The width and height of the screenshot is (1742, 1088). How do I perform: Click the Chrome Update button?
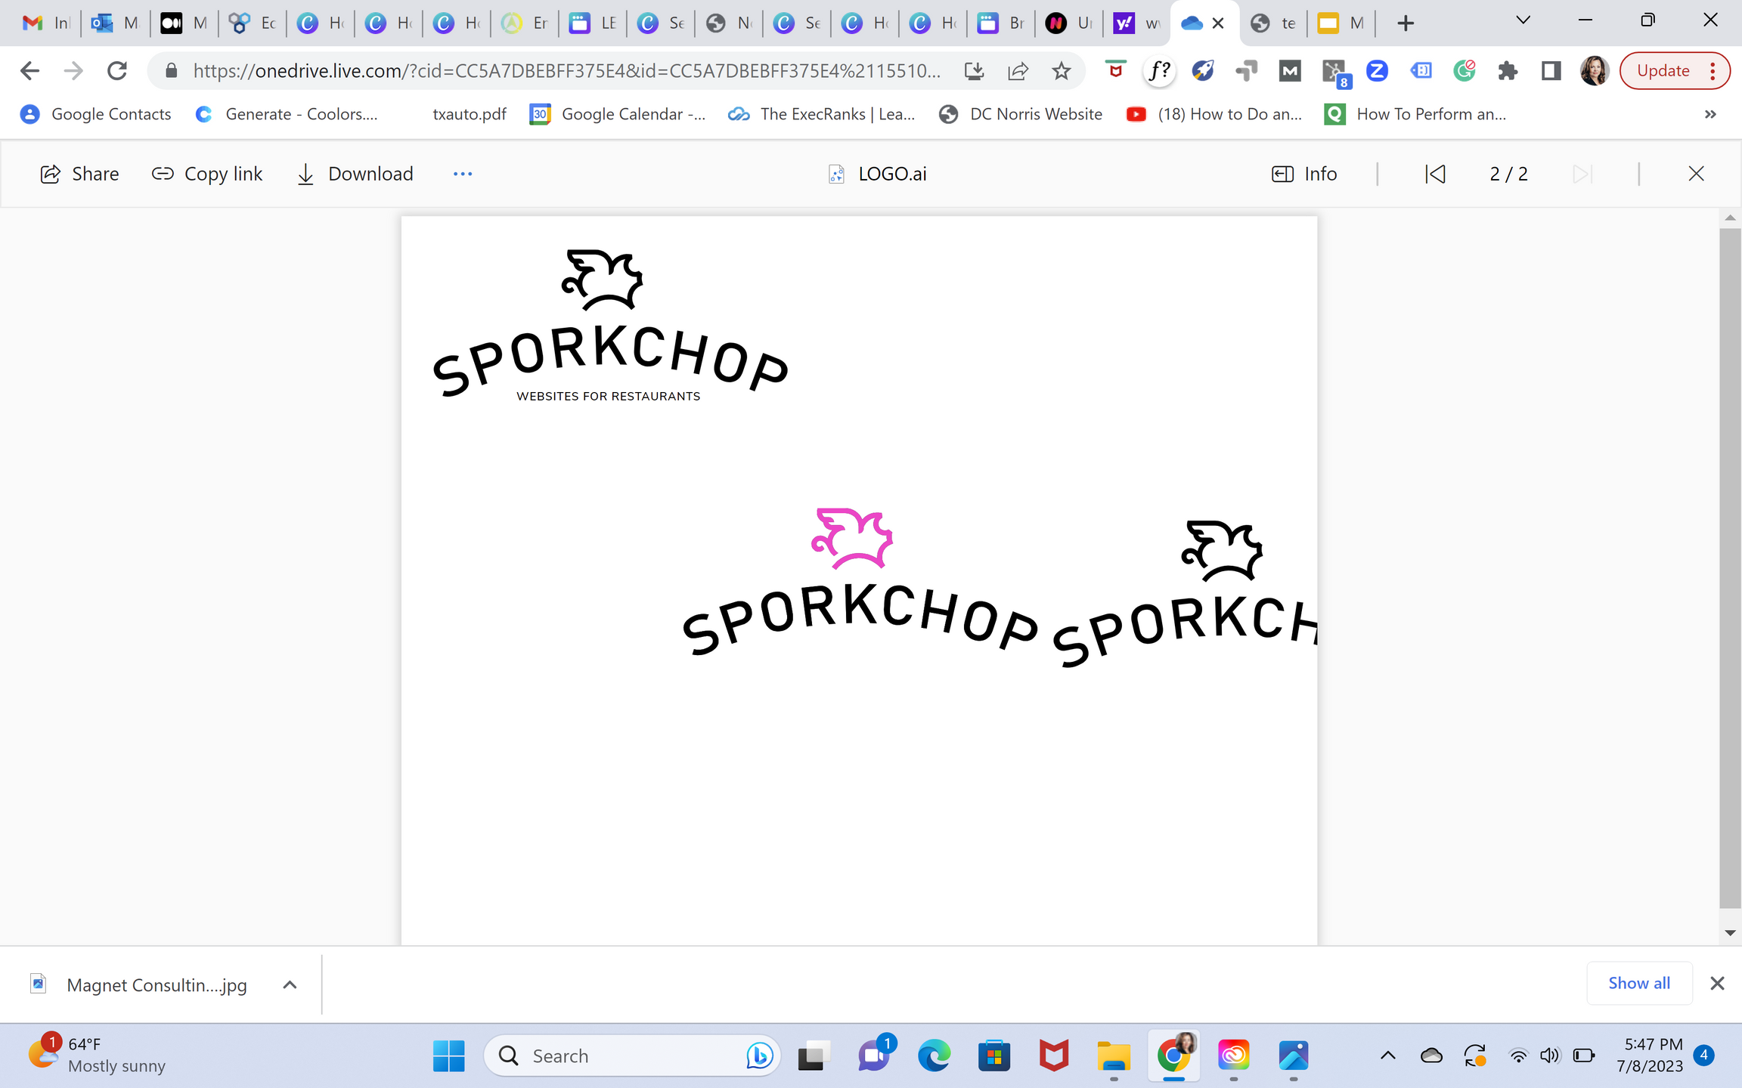click(1663, 71)
